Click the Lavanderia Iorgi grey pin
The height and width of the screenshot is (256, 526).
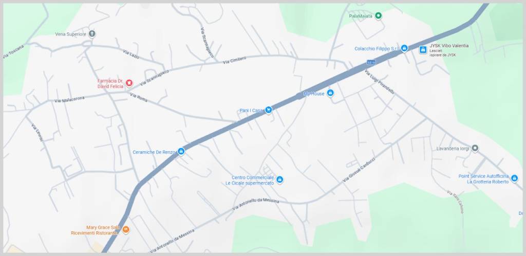[475, 148]
